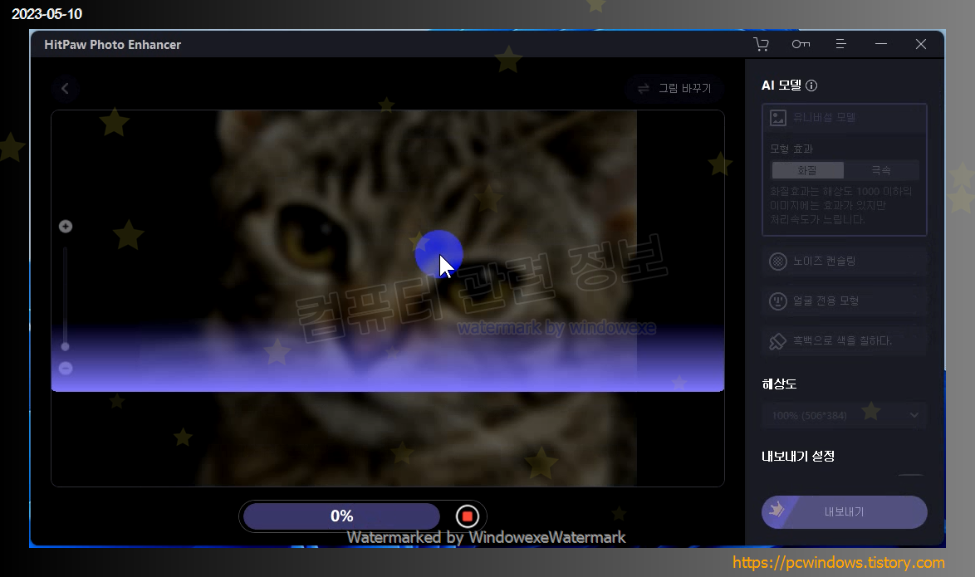Select the 노이즈 캔슬링 model

(x=845, y=262)
